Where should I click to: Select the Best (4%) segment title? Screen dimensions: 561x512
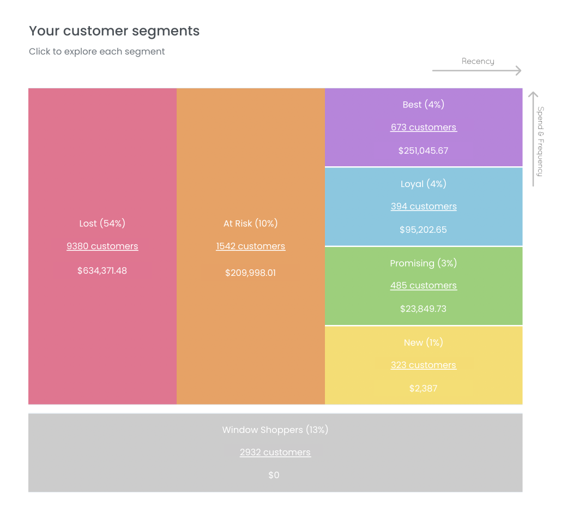(x=424, y=105)
